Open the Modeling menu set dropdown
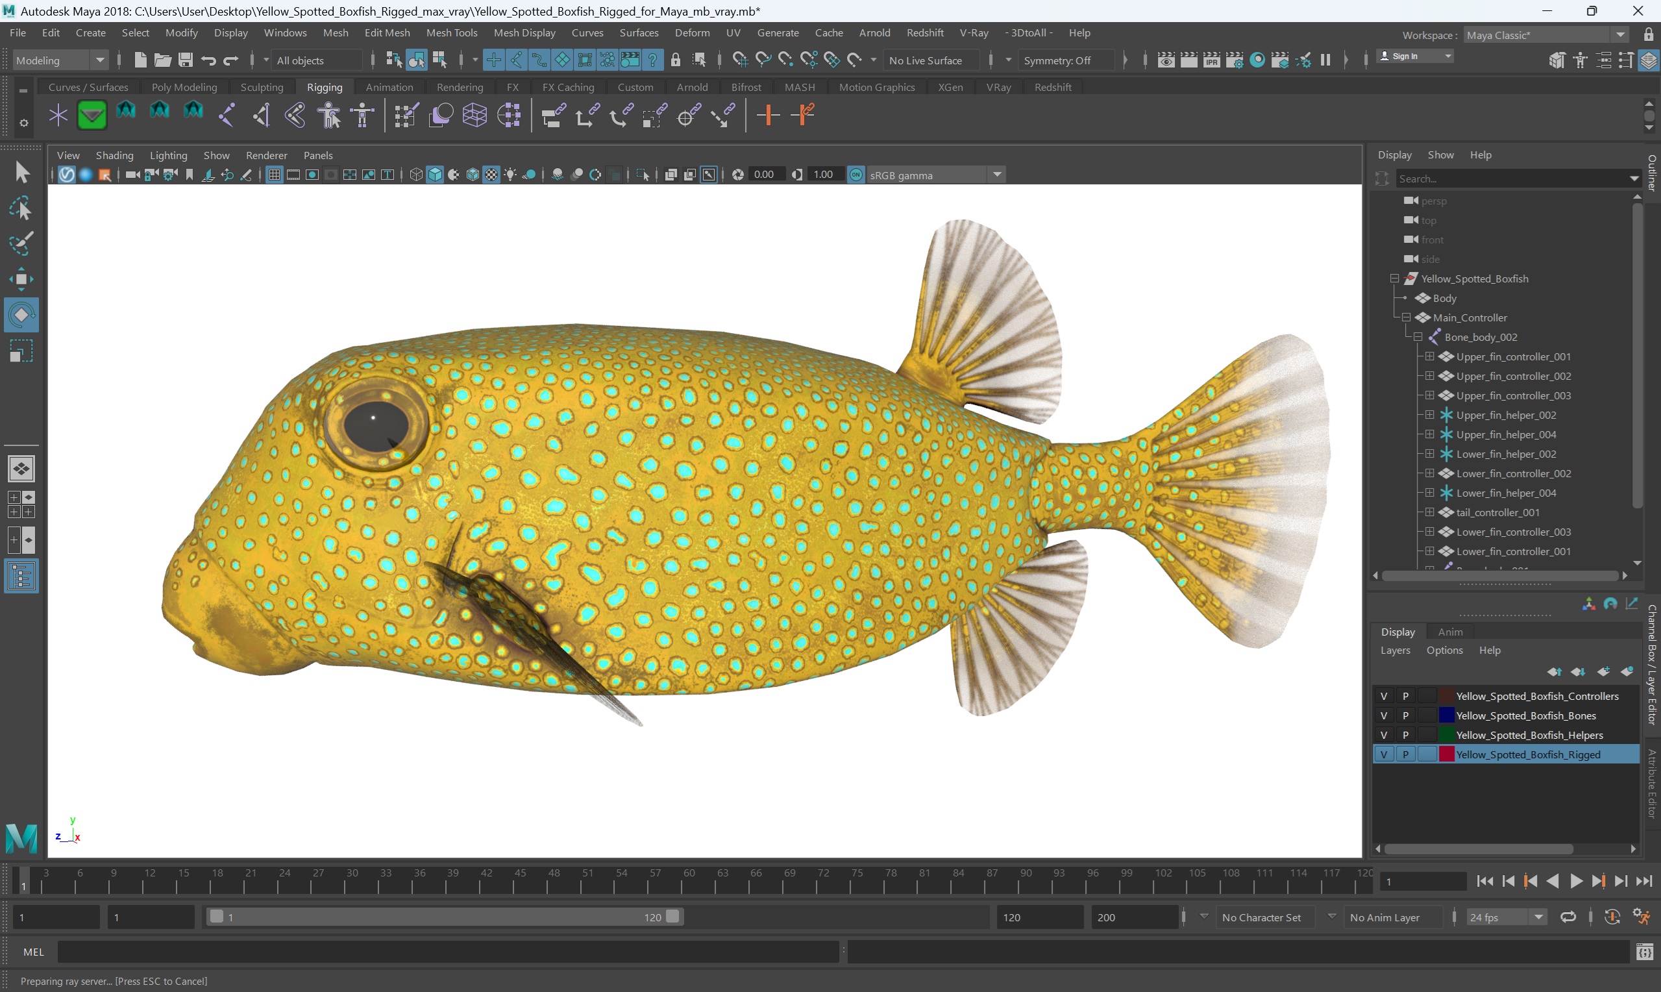 60,60
